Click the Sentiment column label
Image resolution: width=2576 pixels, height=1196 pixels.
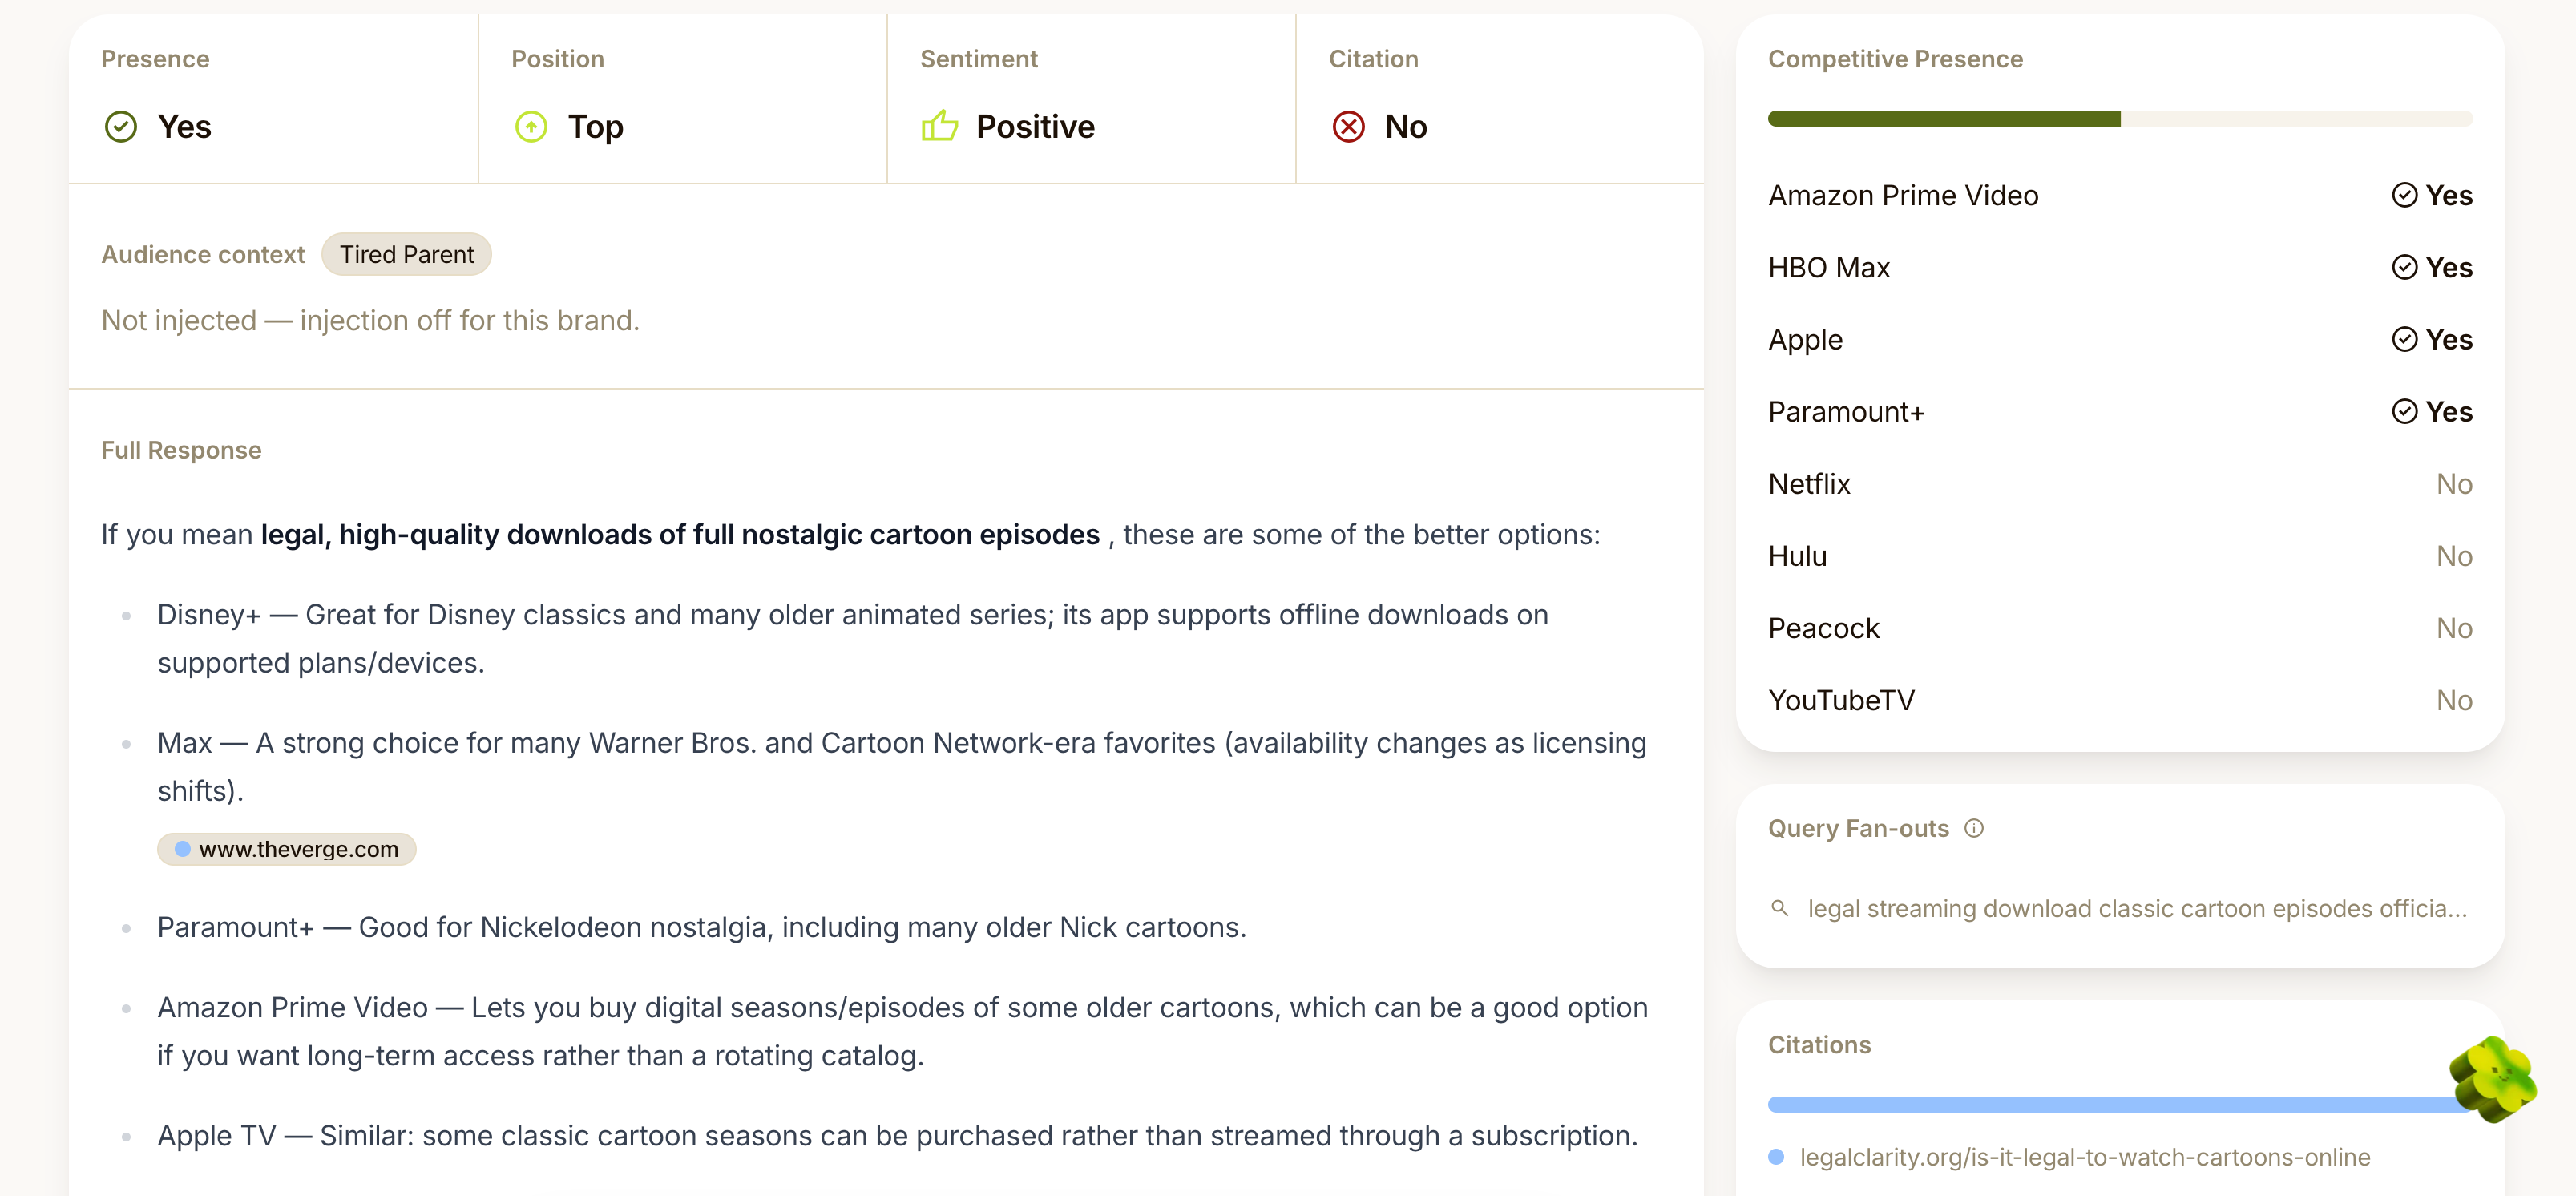(x=978, y=59)
